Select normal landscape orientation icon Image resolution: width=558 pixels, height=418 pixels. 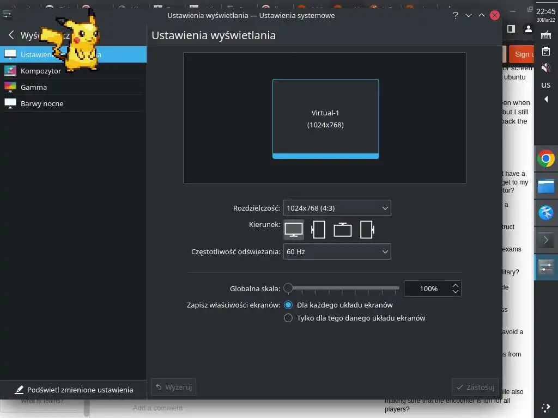(x=294, y=230)
